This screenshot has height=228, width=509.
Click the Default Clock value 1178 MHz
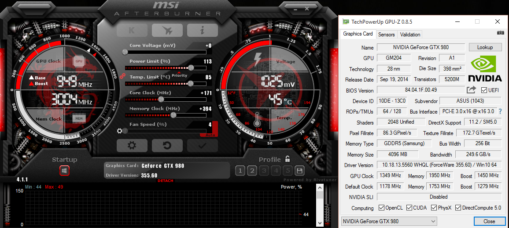click(390, 187)
